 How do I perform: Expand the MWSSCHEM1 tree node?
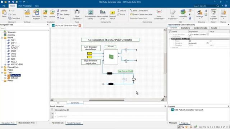click(x=5, y=64)
